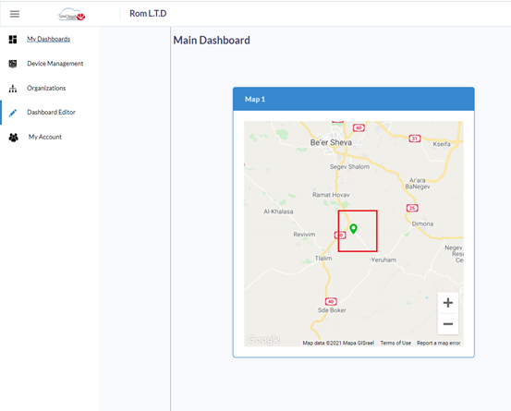Click the Dashboard Editor pencil icon

pos(13,113)
